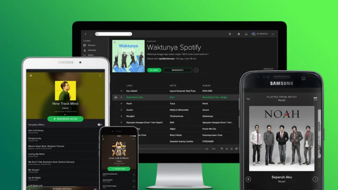Toggle the Tersedia Offline switch
This screenshot has width=338, height=190.
[x=100, y=125]
